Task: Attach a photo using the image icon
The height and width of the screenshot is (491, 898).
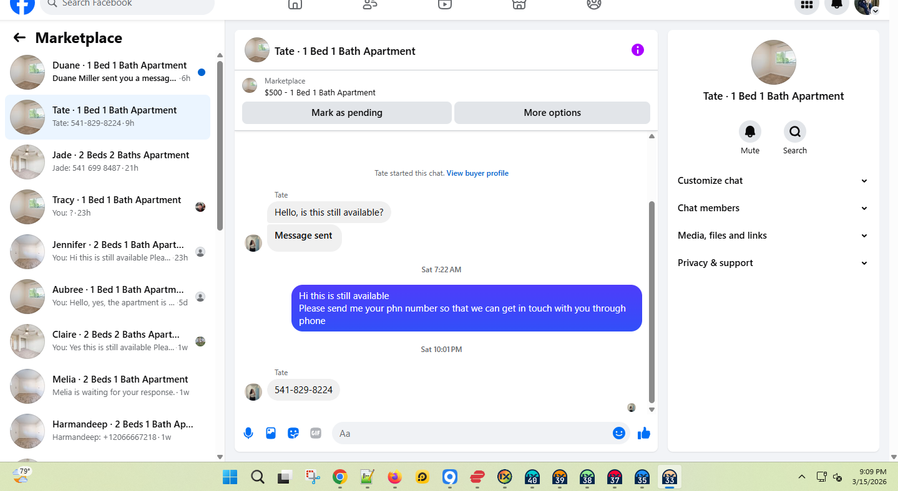Action: 271,433
